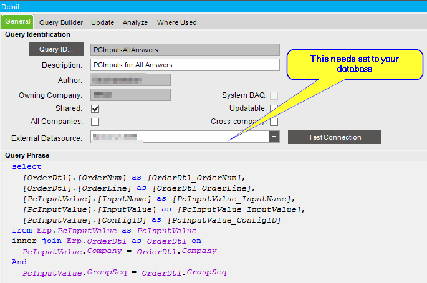Image resolution: width=427 pixels, height=283 pixels.
Task: Select the PCInputsAllAnswers query ID field
Action: (x=185, y=50)
